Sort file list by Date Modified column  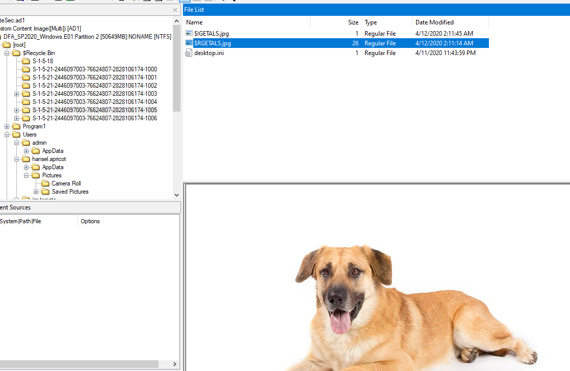(x=450, y=22)
